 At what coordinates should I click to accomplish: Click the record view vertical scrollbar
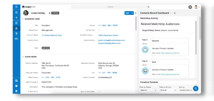point(136,23)
